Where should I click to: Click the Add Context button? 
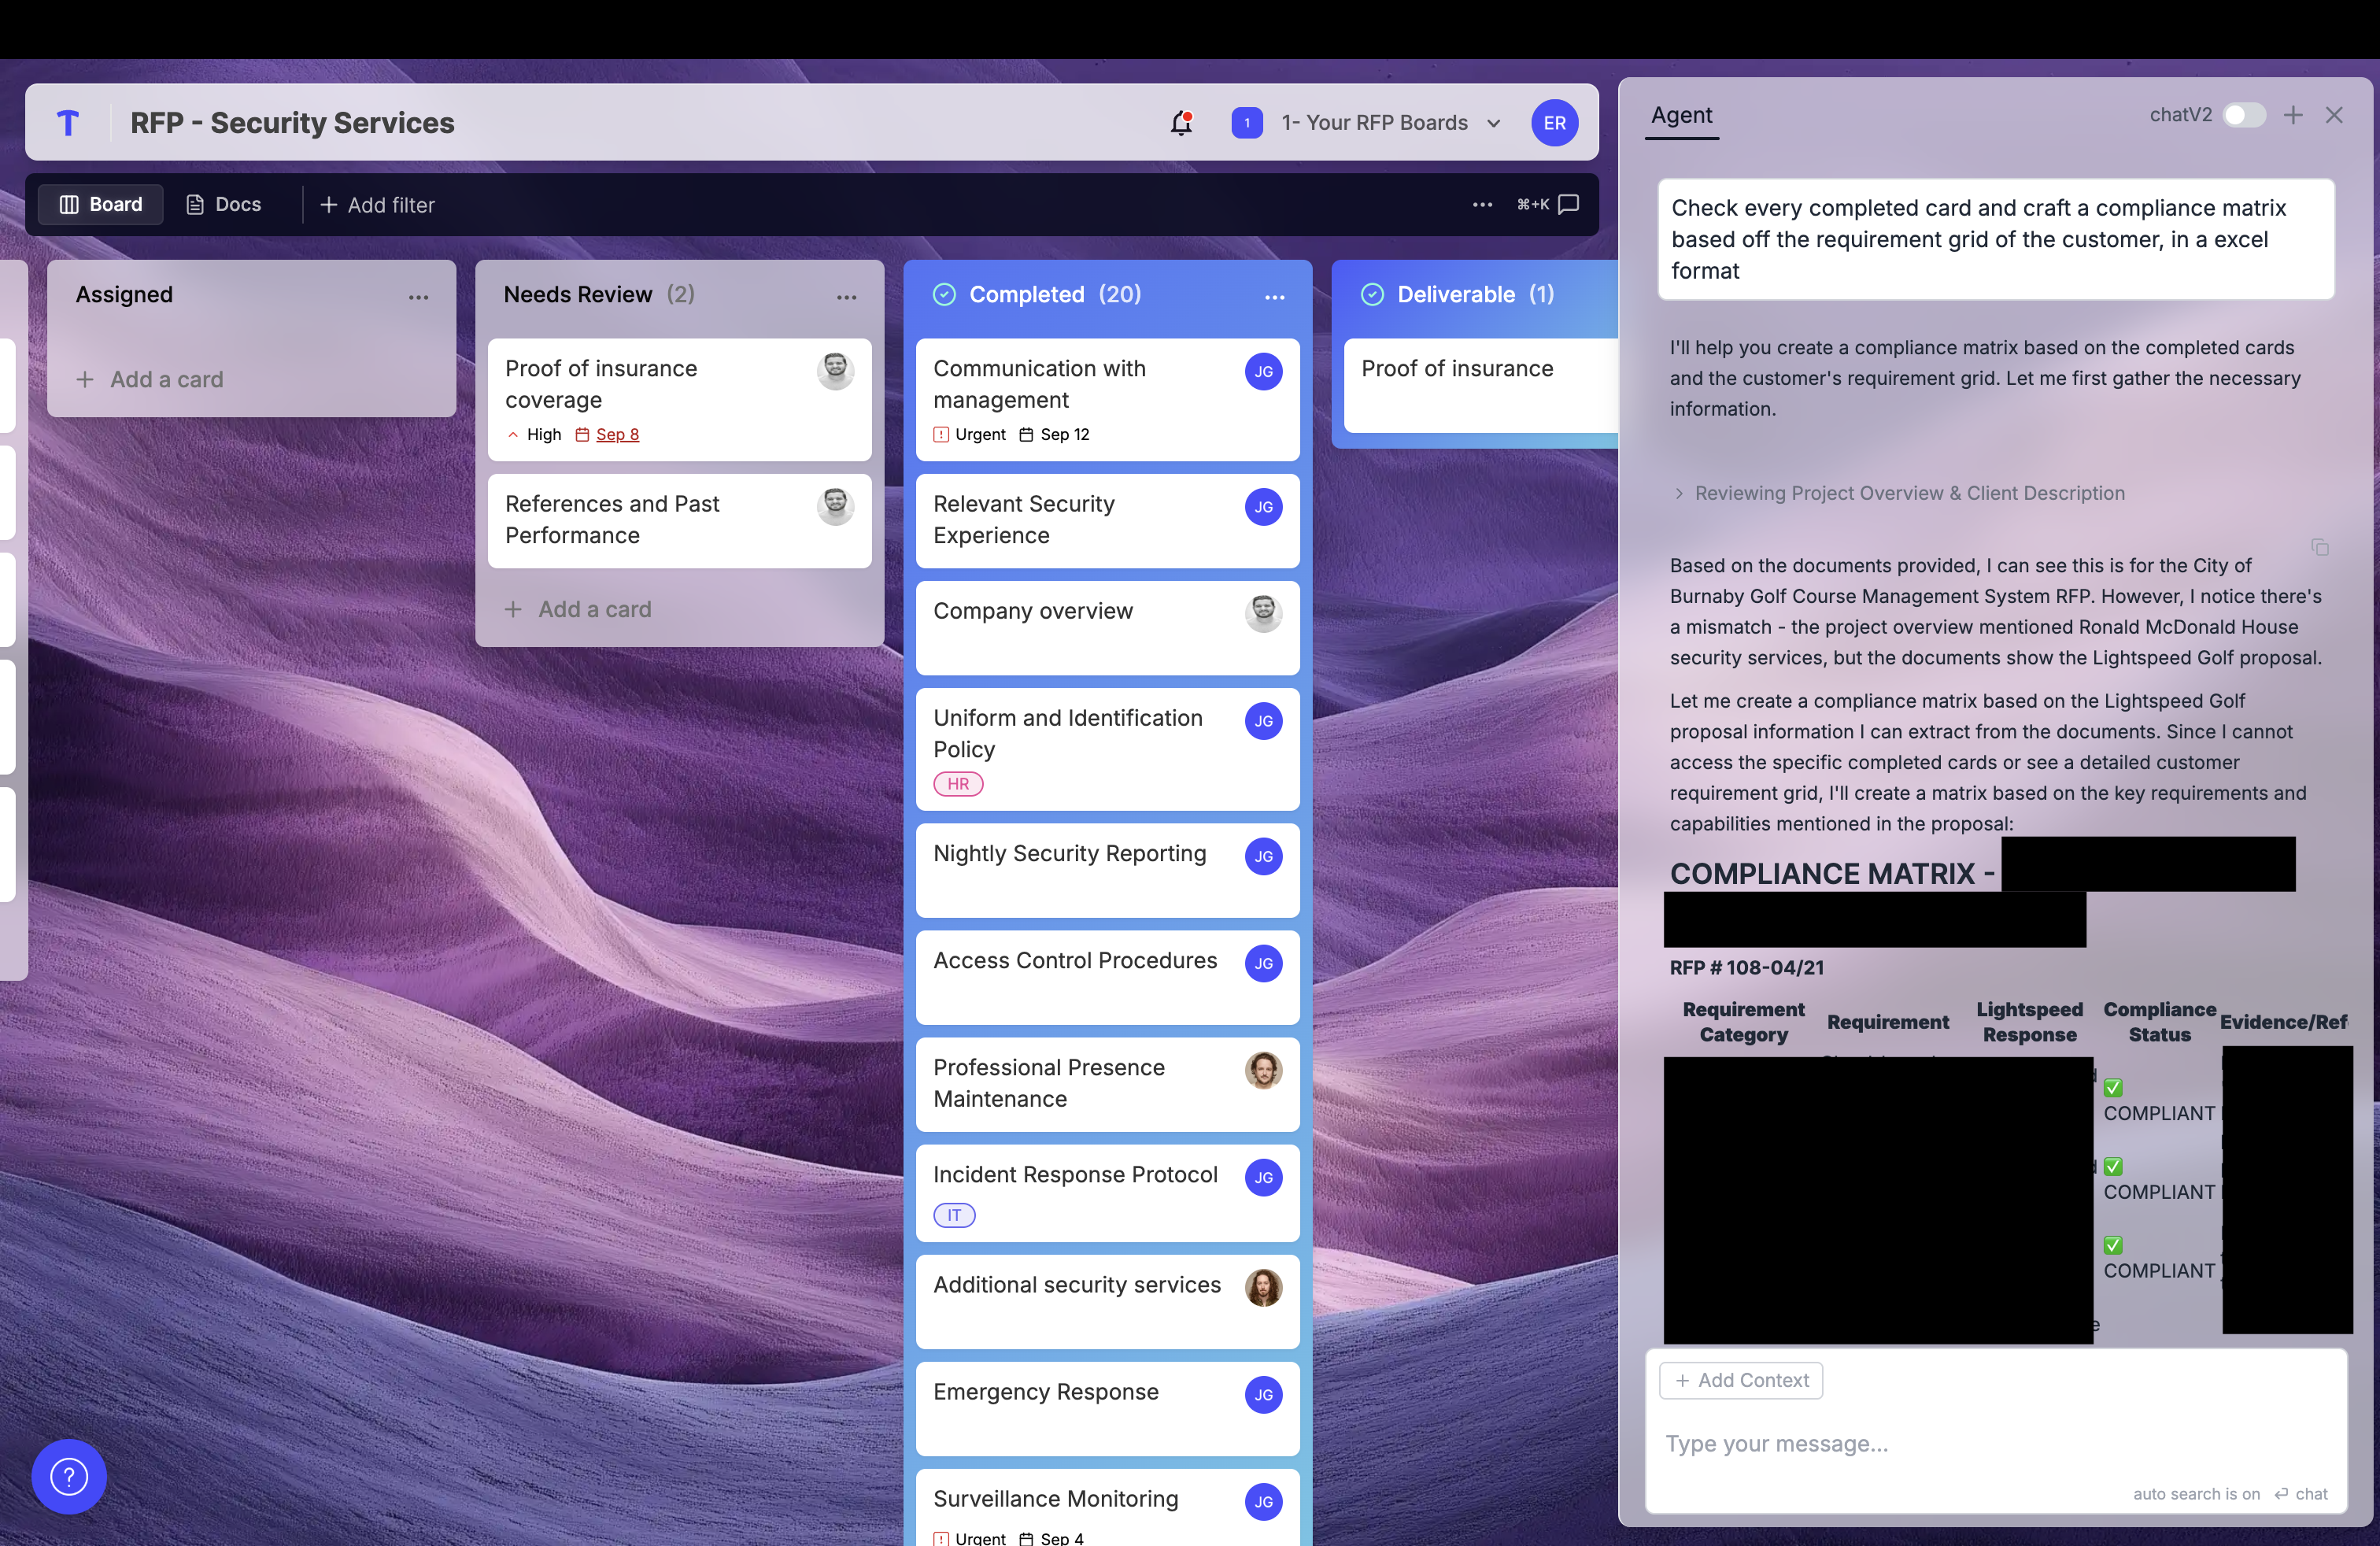1740,1380
